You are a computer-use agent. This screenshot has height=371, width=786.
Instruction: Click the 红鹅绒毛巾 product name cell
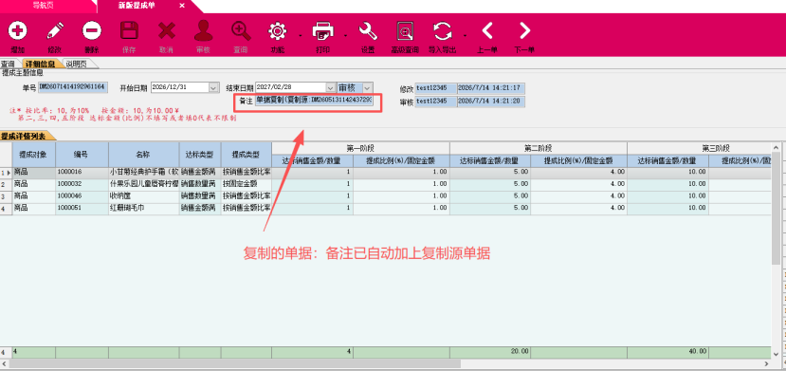(144, 209)
